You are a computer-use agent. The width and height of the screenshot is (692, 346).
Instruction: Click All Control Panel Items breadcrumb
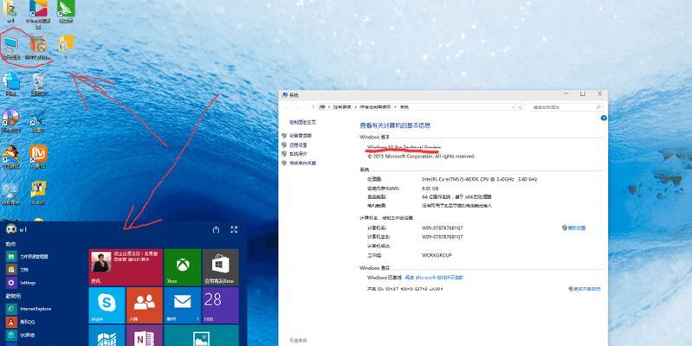(375, 107)
